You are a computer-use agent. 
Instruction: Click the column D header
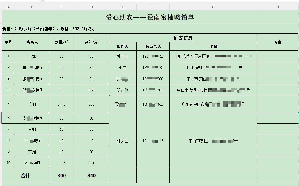[x=91, y=7]
